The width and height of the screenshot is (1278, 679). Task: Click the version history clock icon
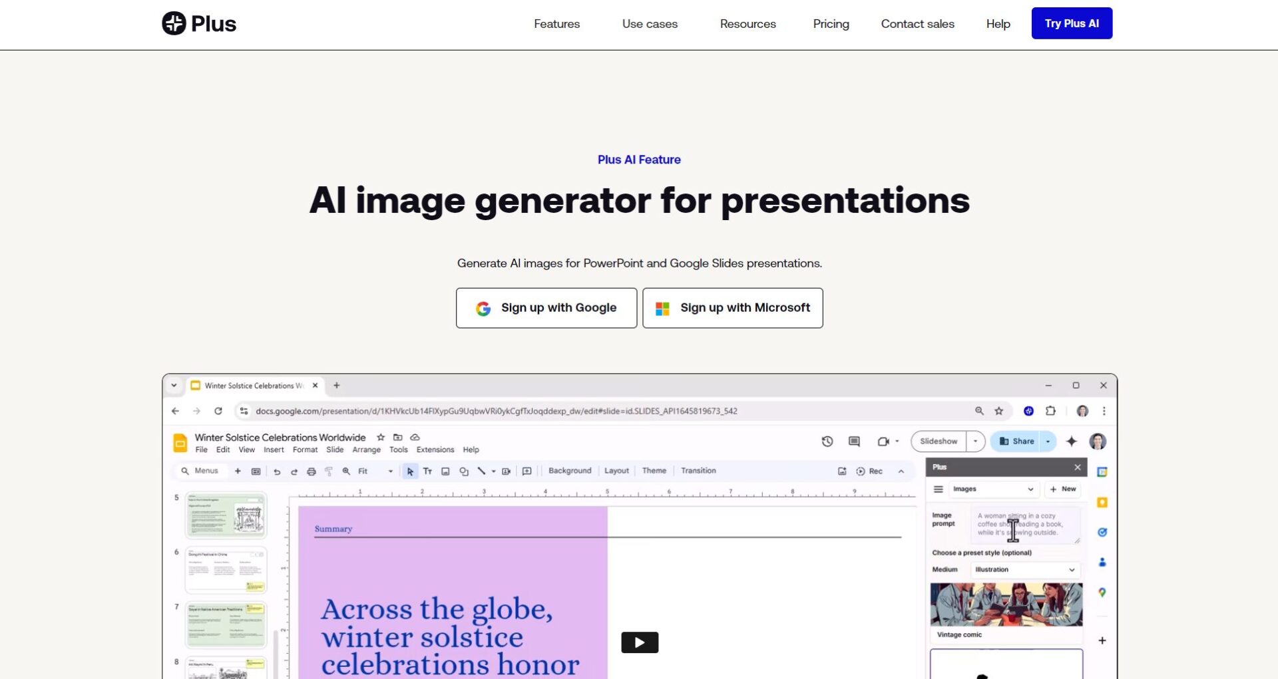[x=827, y=442]
